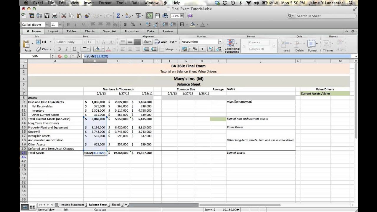Toggle bottom vertical alignment in ribbon
The height and width of the screenshot is (212, 377).
point(137,42)
